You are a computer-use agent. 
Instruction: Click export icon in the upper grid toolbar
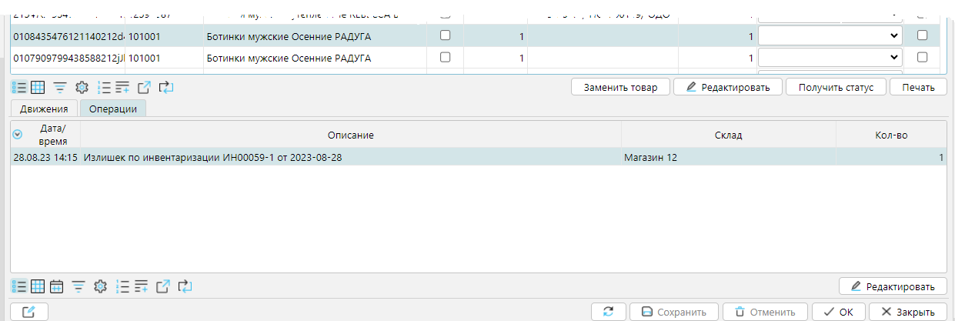point(144,87)
